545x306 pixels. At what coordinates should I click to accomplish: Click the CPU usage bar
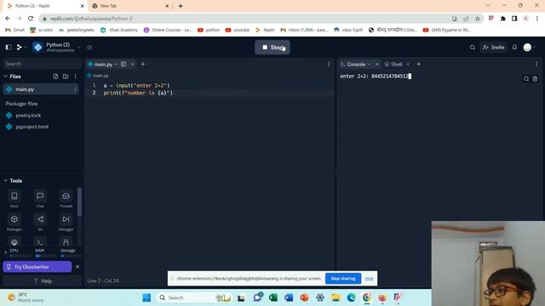click(20, 256)
